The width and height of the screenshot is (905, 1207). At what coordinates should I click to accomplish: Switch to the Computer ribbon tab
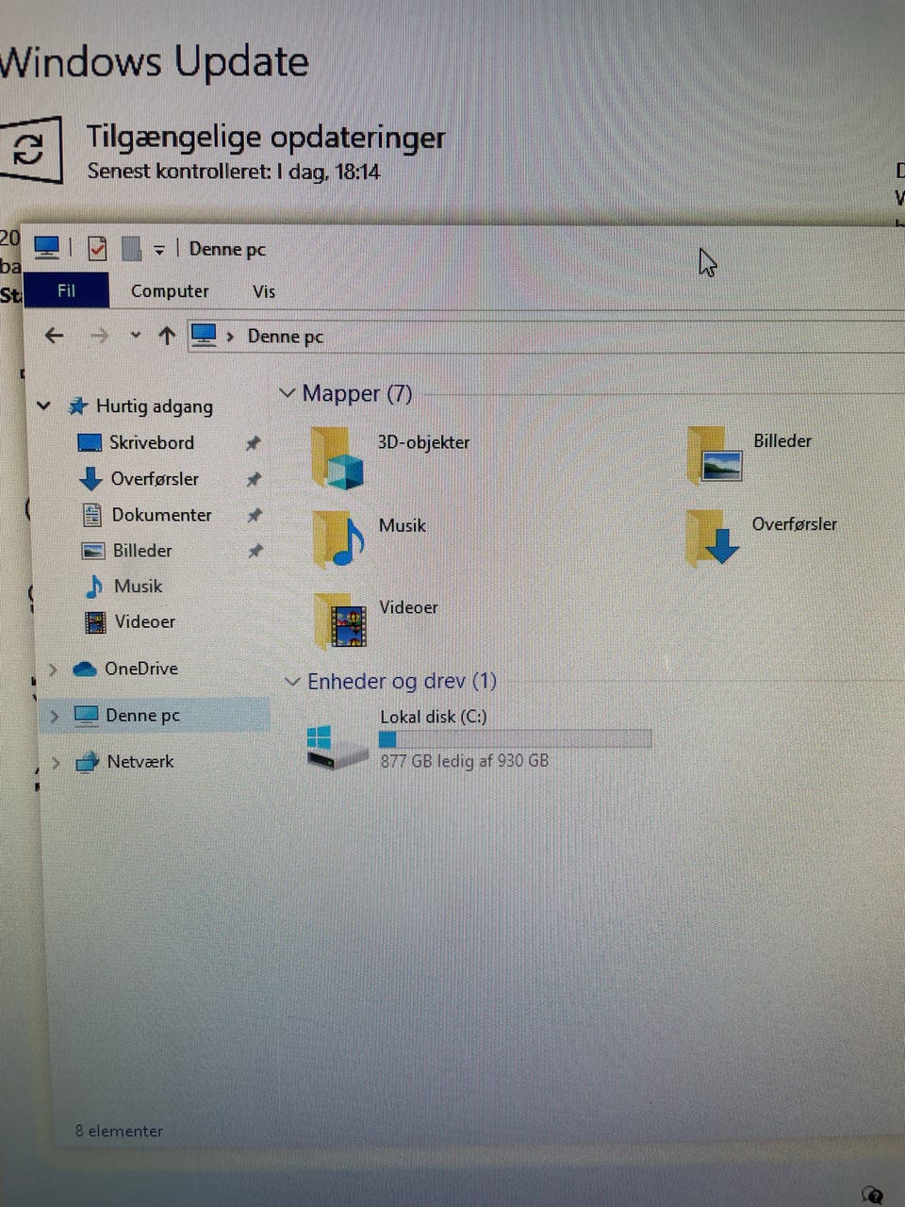coord(170,291)
